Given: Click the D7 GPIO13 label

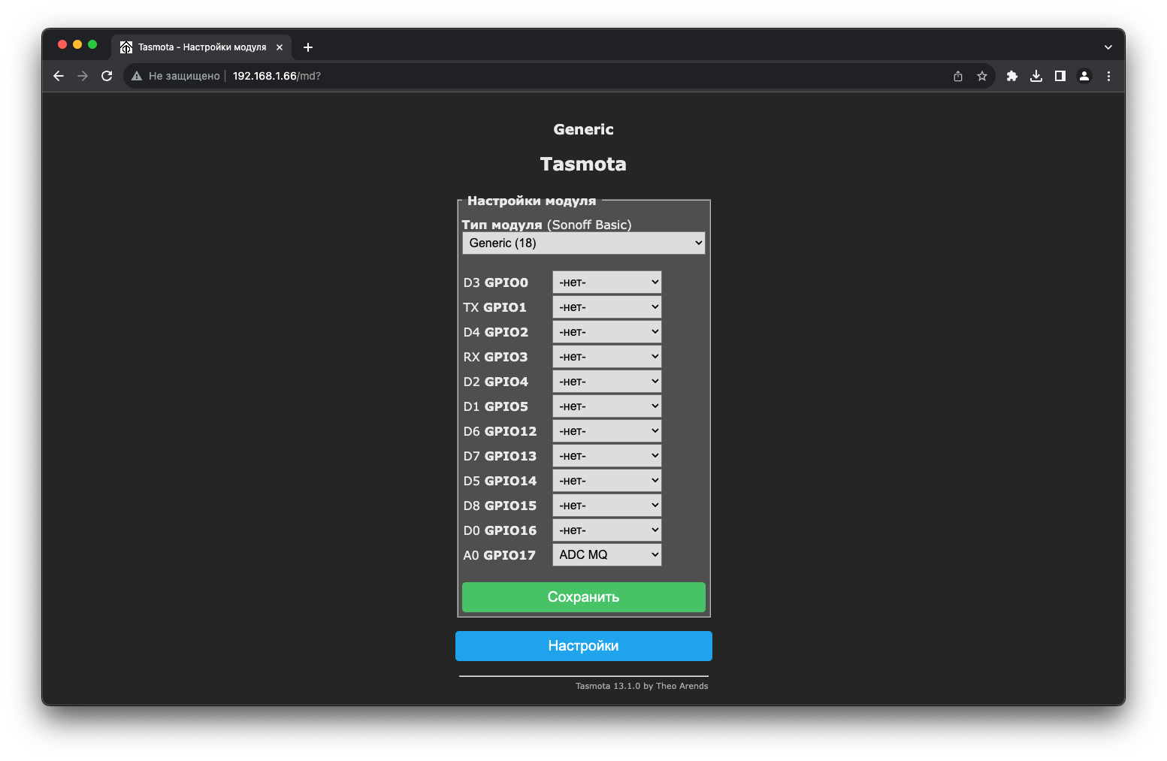Looking at the screenshot, I should [500, 456].
